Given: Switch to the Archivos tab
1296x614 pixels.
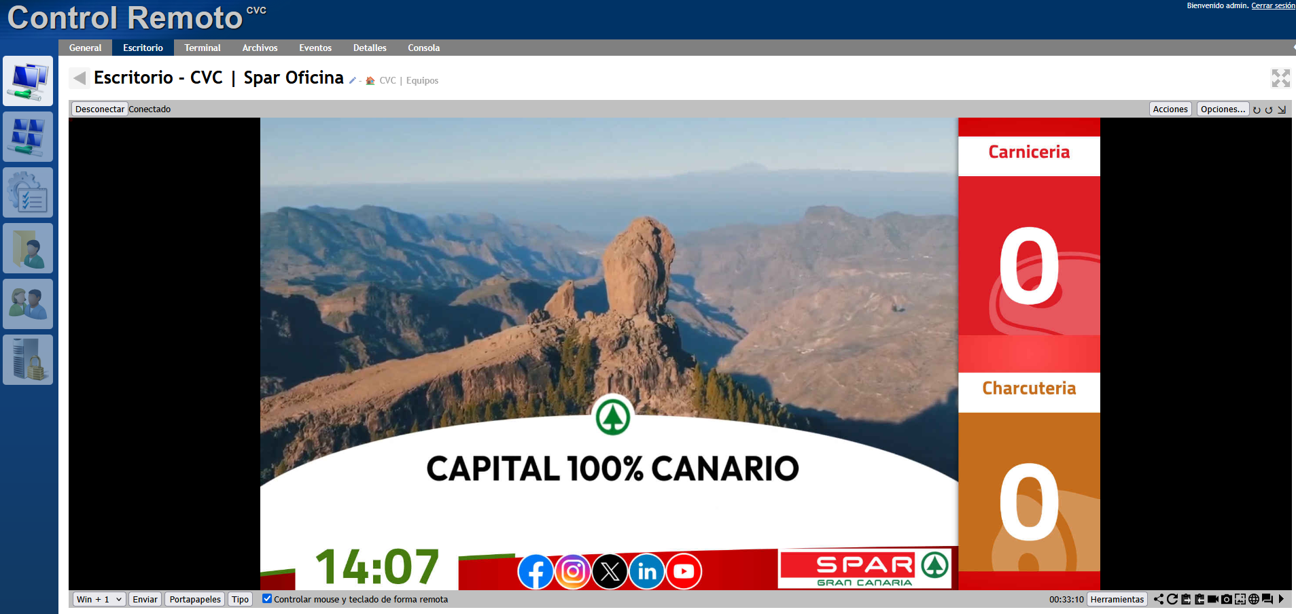Looking at the screenshot, I should [x=260, y=48].
